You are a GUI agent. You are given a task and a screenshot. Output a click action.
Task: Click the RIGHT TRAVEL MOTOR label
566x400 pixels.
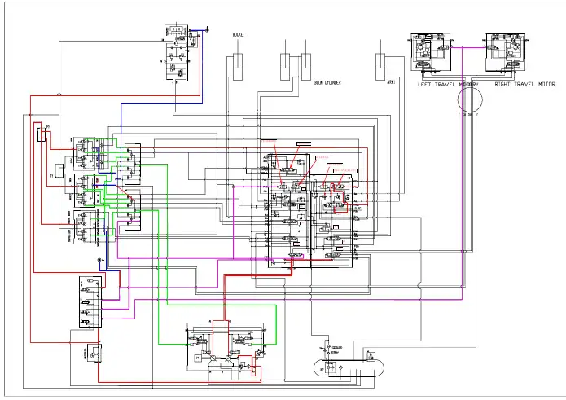point(524,84)
